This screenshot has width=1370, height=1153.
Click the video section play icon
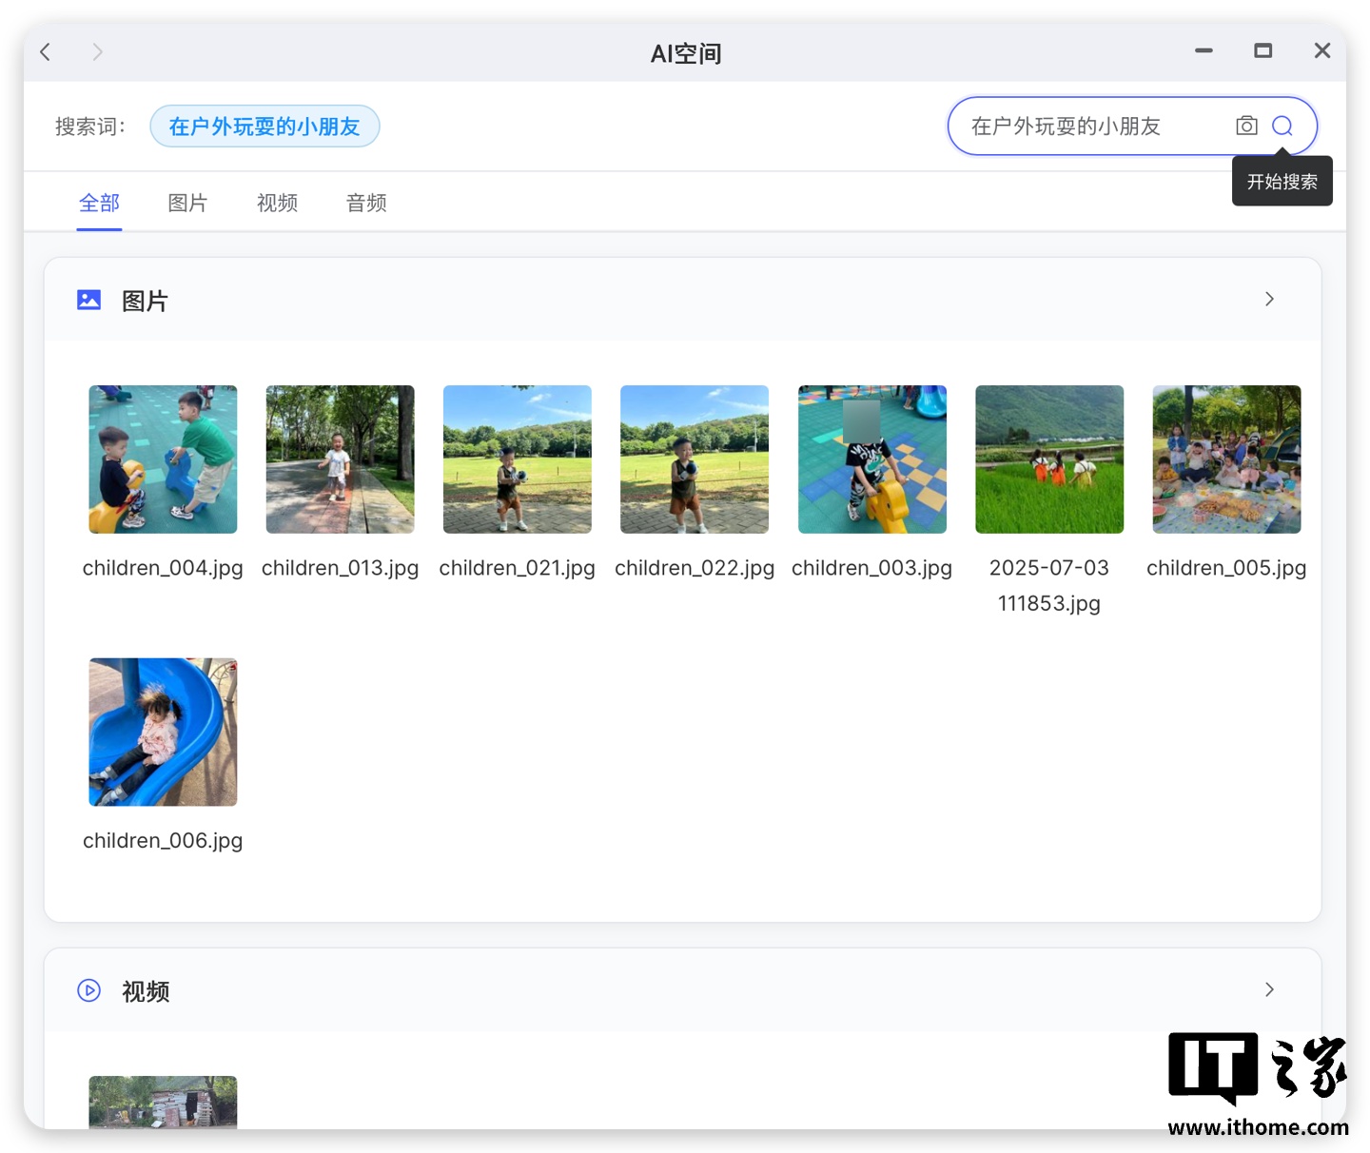coord(88,990)
